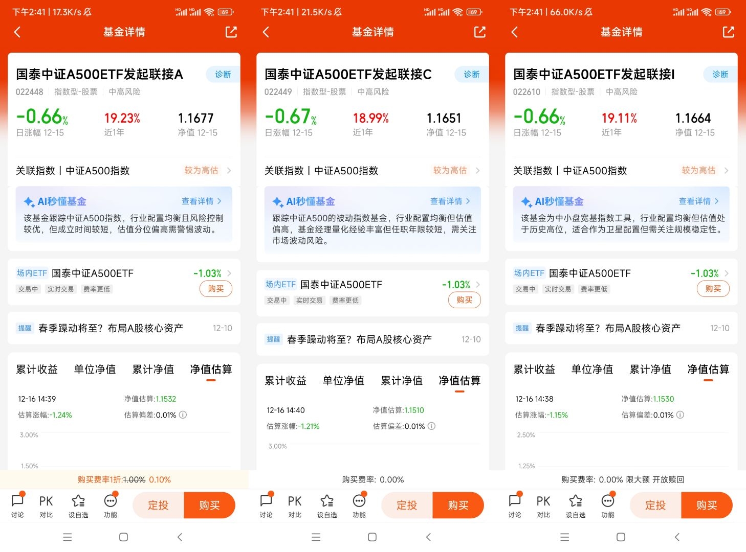Select 单位净值 tab on 联接A screen
The height and width of the screenshot is (552, 746).
95,370
